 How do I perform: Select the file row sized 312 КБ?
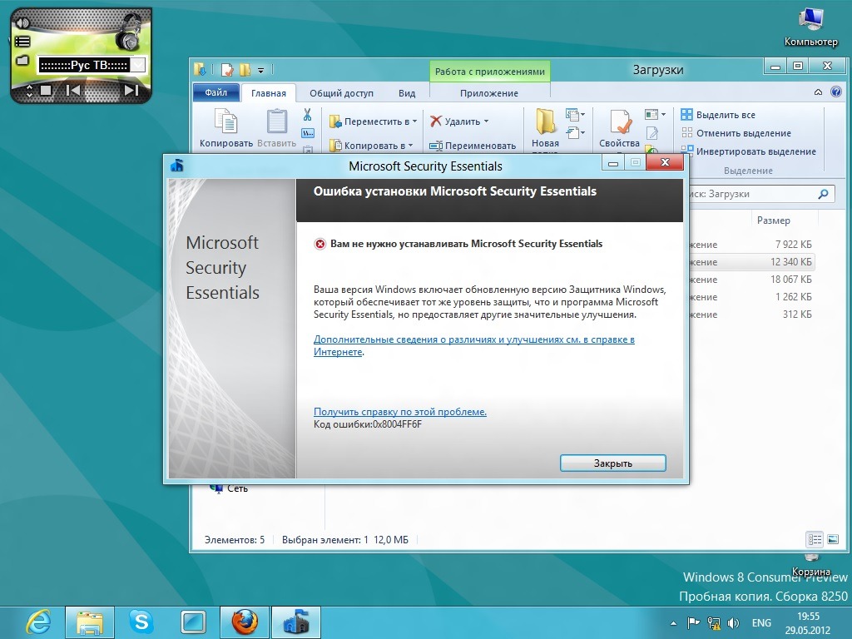[x=751, y=314]
